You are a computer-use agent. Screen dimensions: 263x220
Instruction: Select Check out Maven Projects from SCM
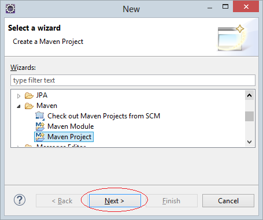point(103,116)
